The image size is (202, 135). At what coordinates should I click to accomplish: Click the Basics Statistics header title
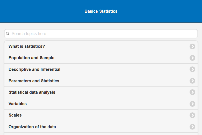pyautogui.click(x=101, y=11)
